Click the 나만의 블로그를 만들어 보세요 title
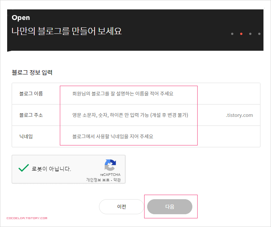271x227 pixels. (x=67, y=31)
